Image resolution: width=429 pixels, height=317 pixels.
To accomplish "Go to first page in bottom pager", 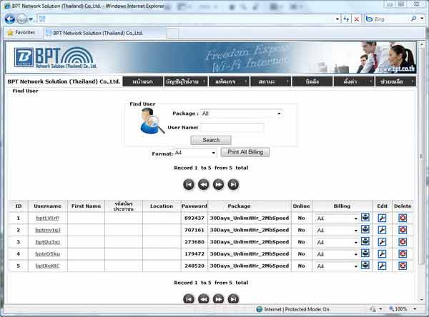I will tap(189, 299).
